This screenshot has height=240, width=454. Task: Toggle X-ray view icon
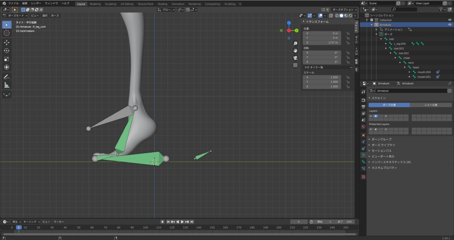(x=331, y=16)
